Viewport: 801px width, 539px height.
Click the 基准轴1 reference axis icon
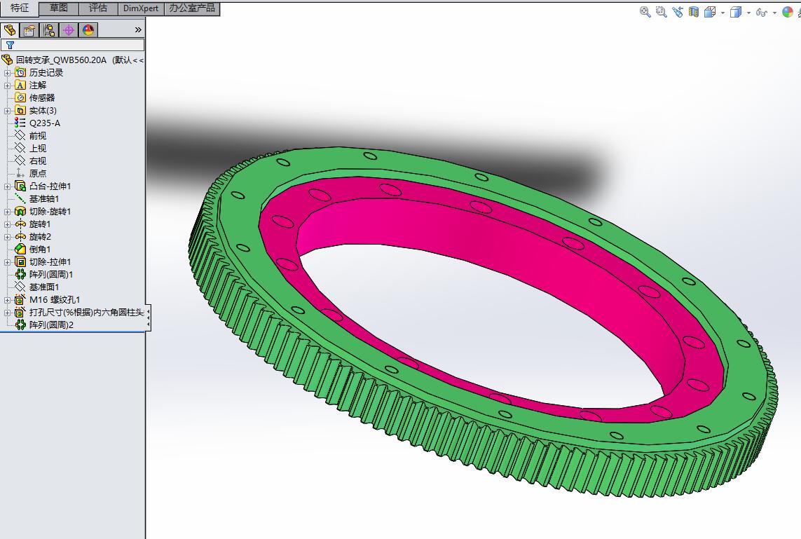(20, 199)
